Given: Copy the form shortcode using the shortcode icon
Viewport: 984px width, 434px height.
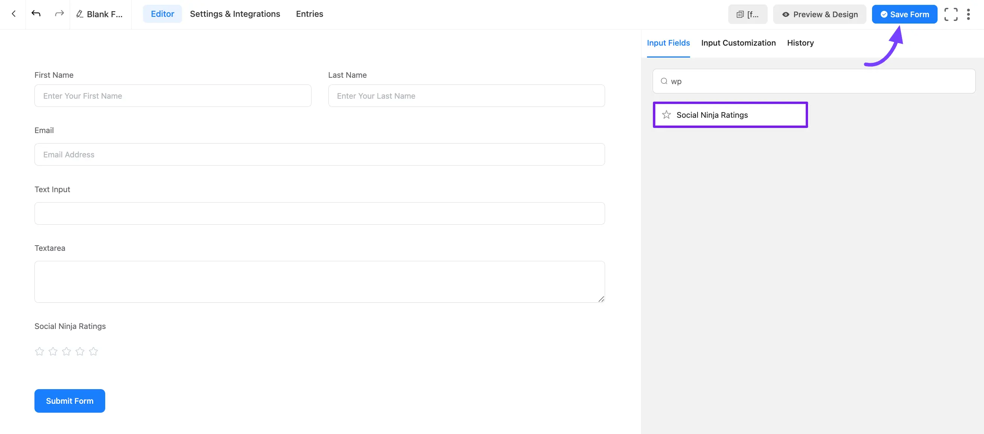Looking at the screenshot, I should (x=740, y=14).
